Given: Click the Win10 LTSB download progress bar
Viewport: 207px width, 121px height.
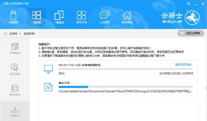Looking at the screenshot, I should (126, 69).
